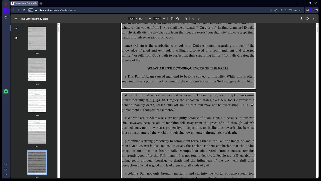
Task: Open the profile account icon
Action: [x=300, y=10]
